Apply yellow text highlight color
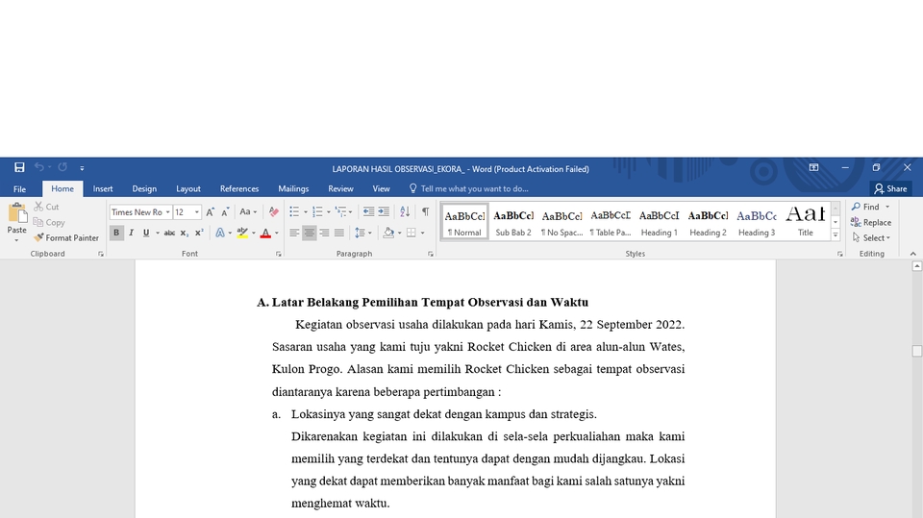The image size is (923, 518). pos(242,233)
